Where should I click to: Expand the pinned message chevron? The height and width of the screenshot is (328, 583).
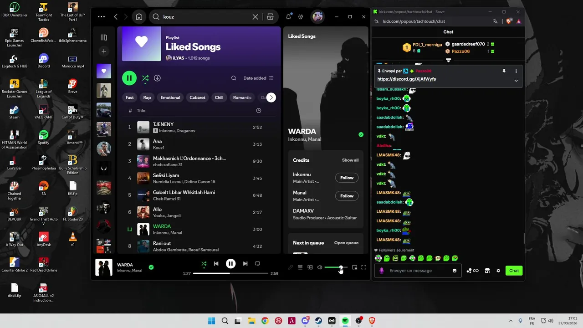click(516, 81)
